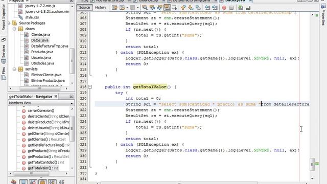
Task: Click the Back navigation toolbar icon
Action: coord(122,8)
